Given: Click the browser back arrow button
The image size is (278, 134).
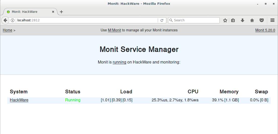Looking at the screenshot, I should coord(5,20).
